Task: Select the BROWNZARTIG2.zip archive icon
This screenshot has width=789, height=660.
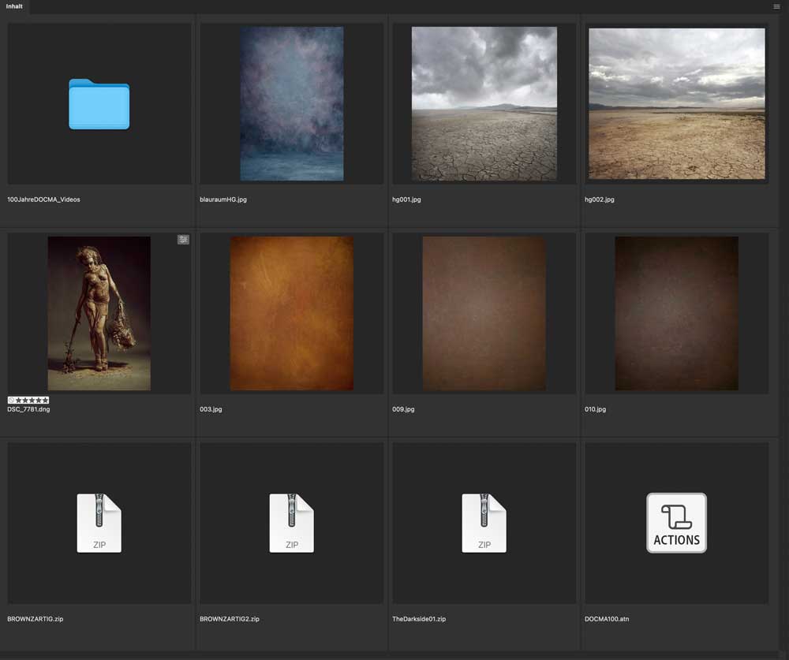Action: pyautogui.click(x=291, y=523)
